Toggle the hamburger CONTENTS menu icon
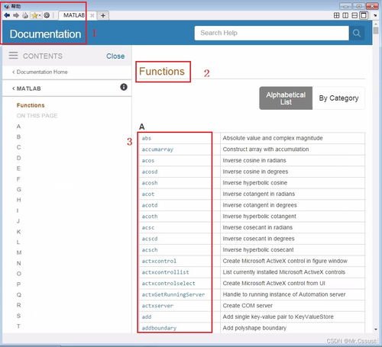The height and width of the screenshot is (347, 382). point(13,56)
